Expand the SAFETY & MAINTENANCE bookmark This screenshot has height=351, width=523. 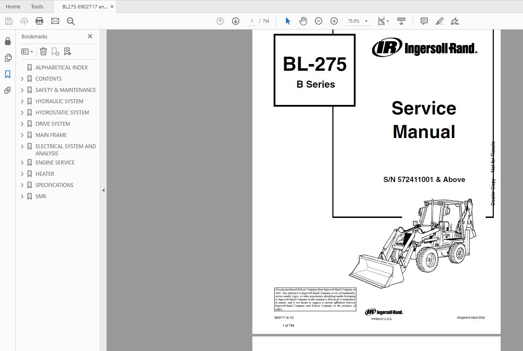(22, 90)
